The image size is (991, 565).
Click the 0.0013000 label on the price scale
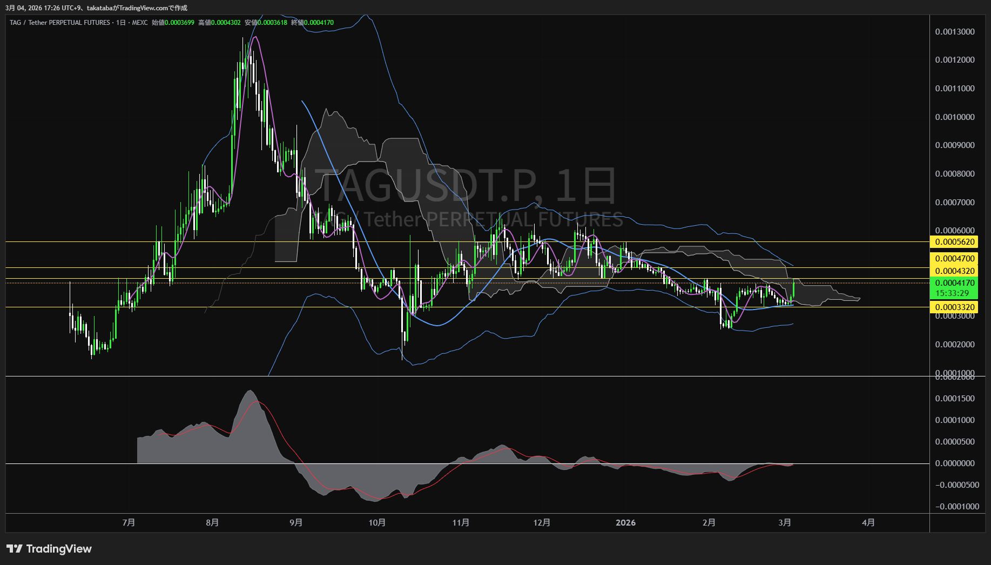click(x=955, y=32)
